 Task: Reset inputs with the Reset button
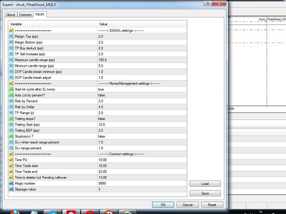pyautogui.click(x=212, y=205)
